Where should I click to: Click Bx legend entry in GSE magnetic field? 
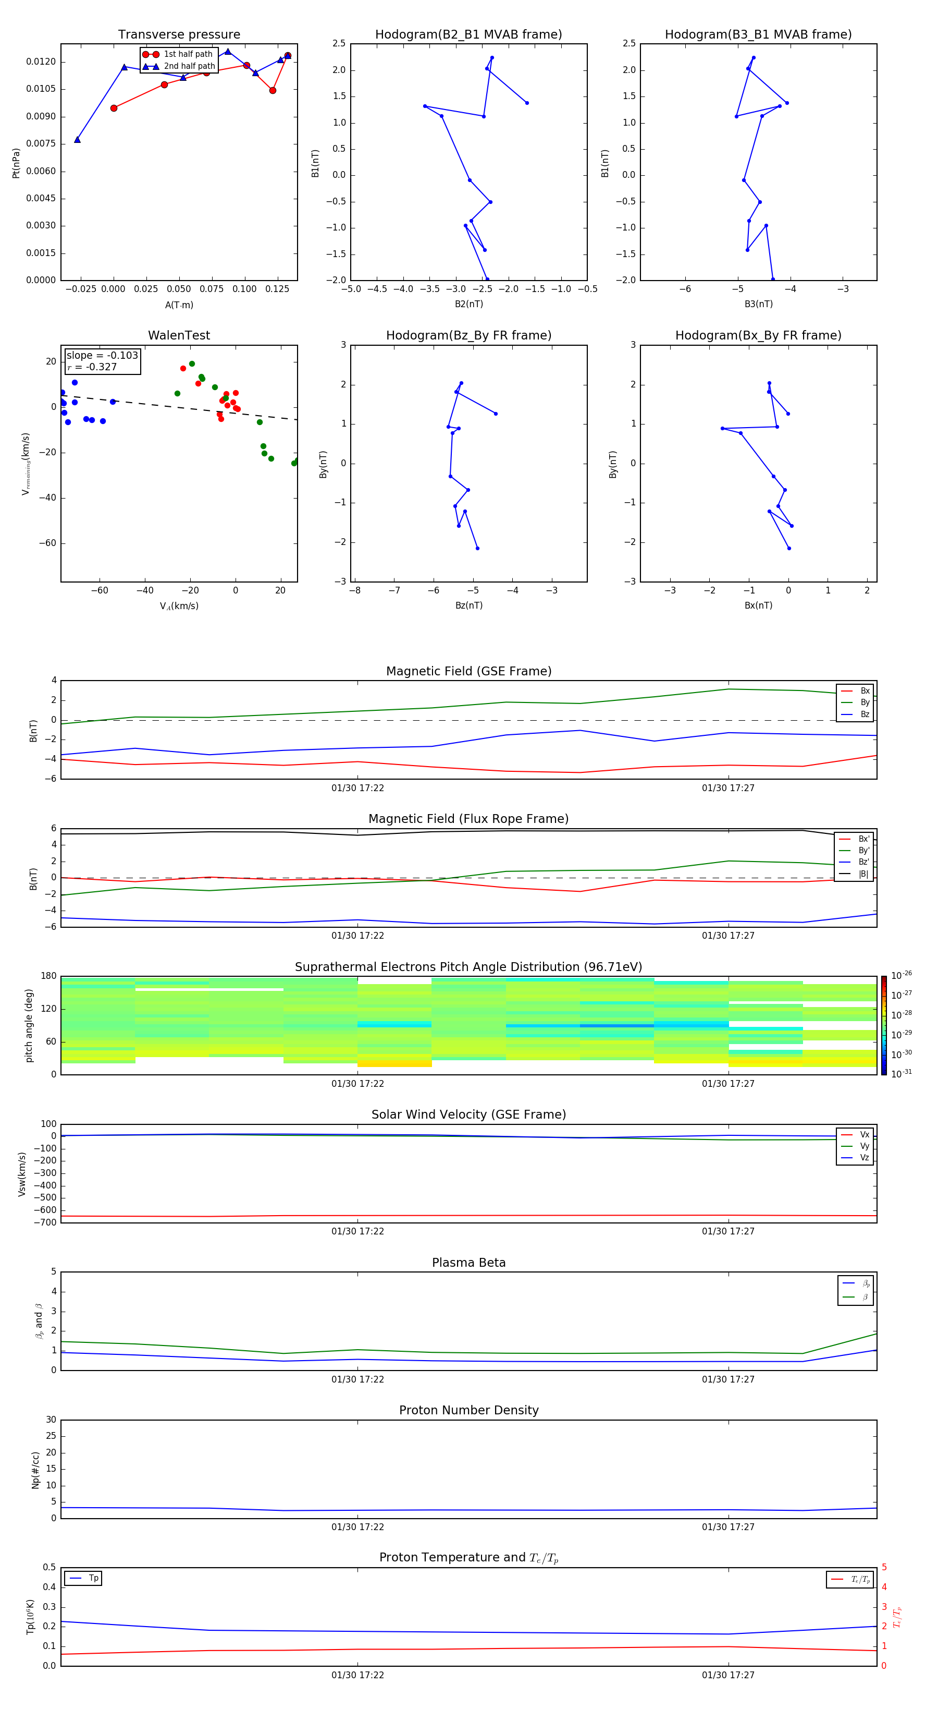[855, 691]
